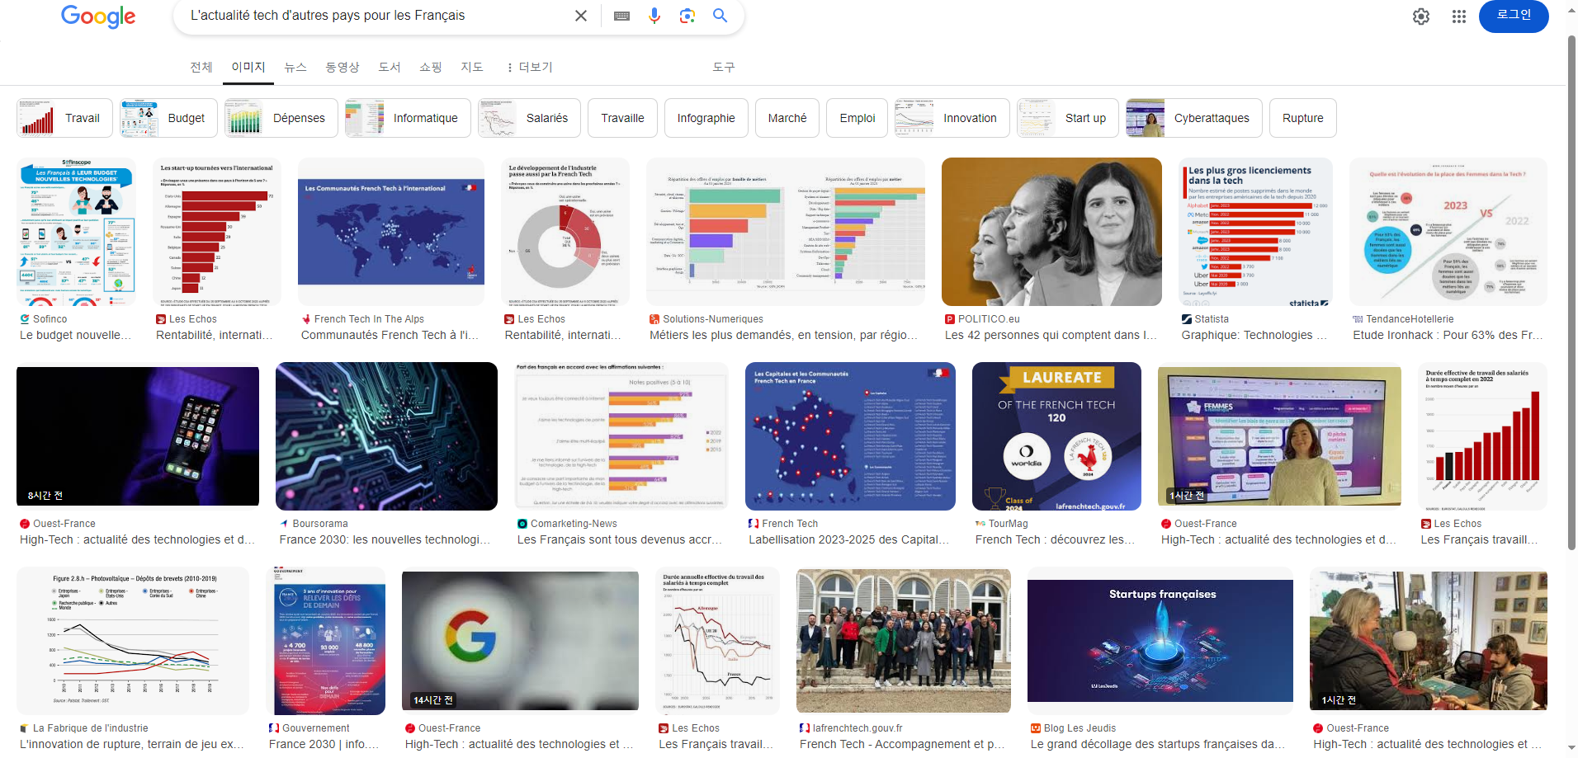Open 'France 2030: les nouvelles technologi...' link
Image resolution: width=1578 pixels, height=758 pixels.
click(385, 539)
